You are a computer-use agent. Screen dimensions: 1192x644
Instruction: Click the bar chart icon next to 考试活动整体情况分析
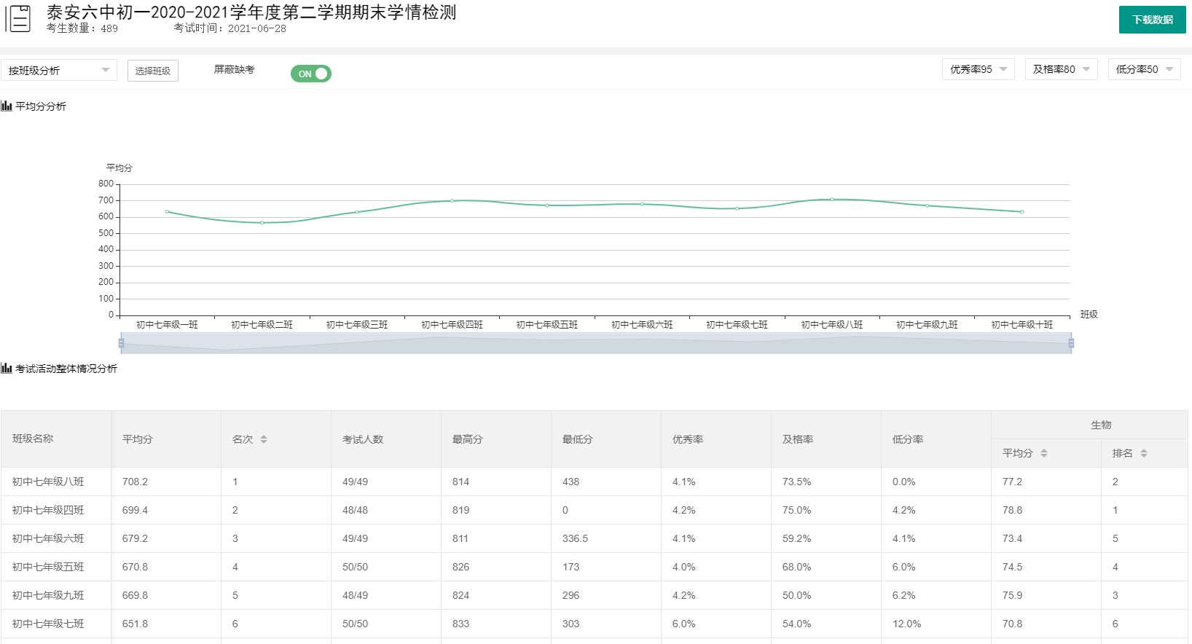(7, 369)
